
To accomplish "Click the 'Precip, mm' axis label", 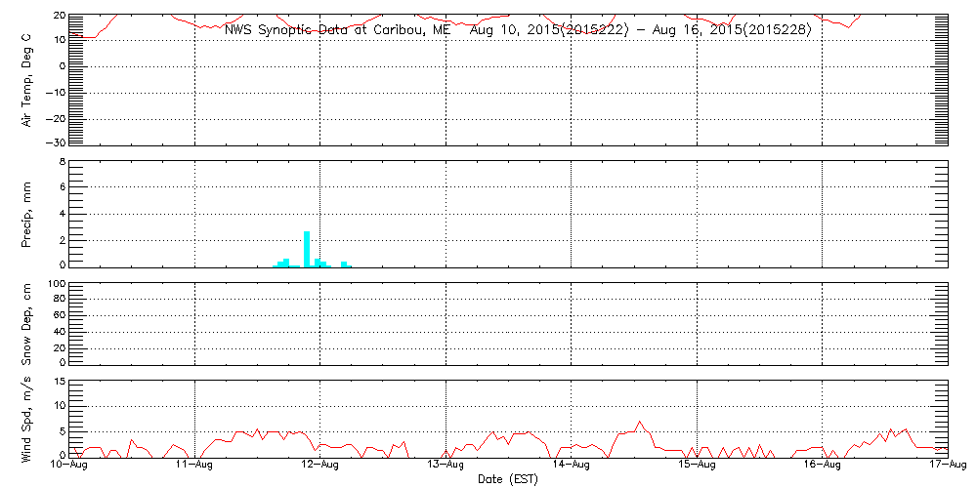I will click(x=26, y=213).
